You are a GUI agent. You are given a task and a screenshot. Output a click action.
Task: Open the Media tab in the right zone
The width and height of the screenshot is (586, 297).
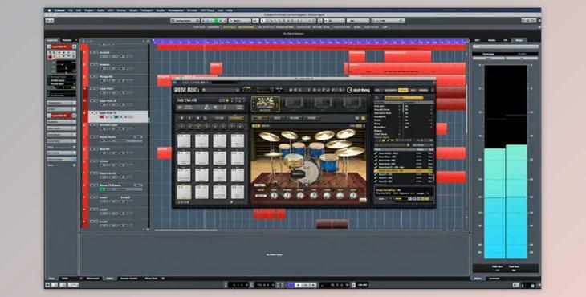click(x=492, y=40)
